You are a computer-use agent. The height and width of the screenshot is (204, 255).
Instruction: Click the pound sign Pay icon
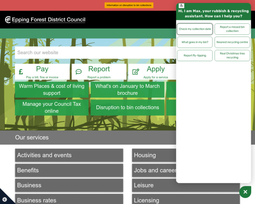(x=21, y=72)
